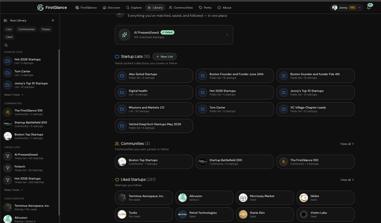
Task: Open Jonny's Top 10 Startups card
Action: (x=316, y=92)
